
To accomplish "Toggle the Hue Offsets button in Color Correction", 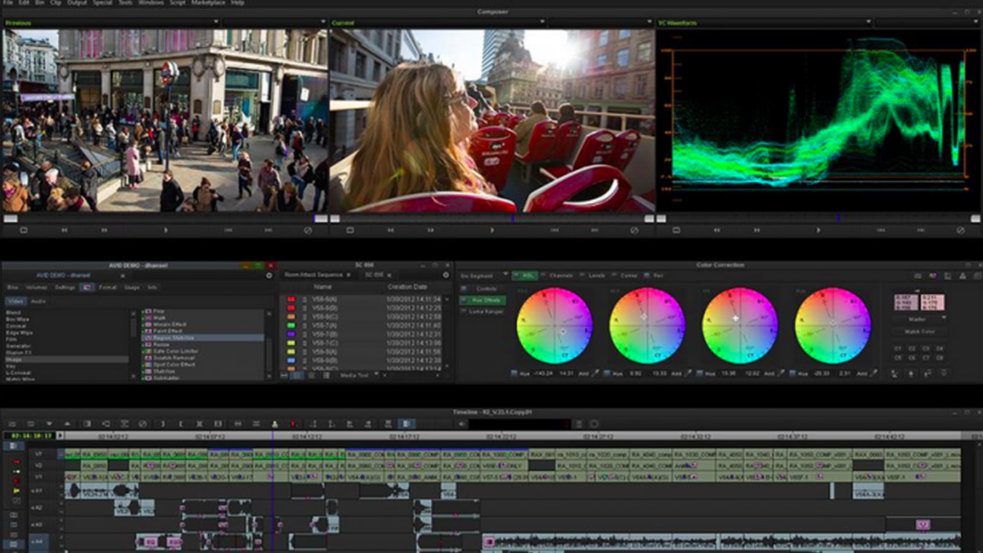I will 485,300.
